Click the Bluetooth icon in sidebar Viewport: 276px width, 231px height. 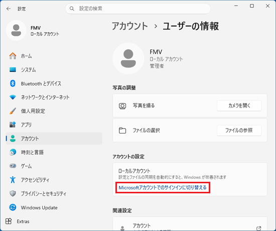[13, 83]
